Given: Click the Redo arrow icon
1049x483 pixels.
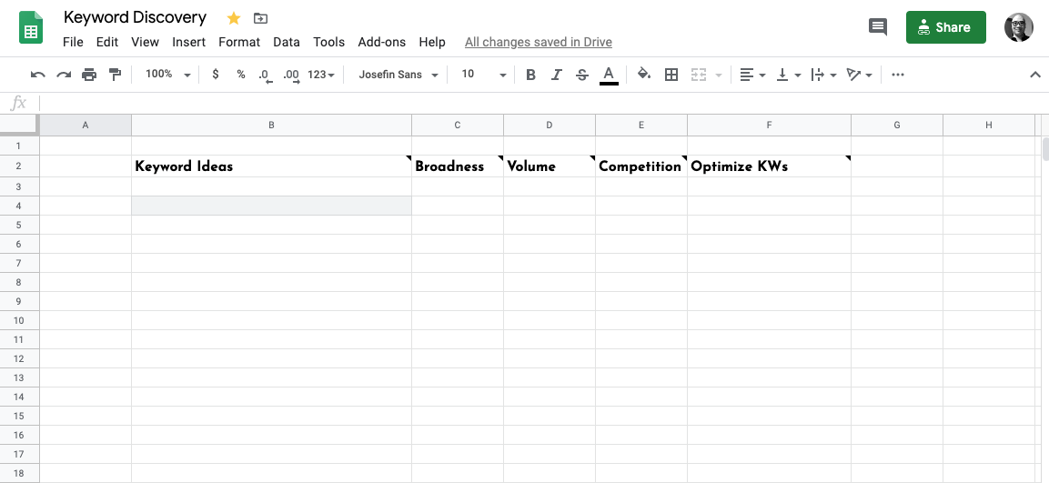Looking at the screenshot, I should (x=64, y=75).
